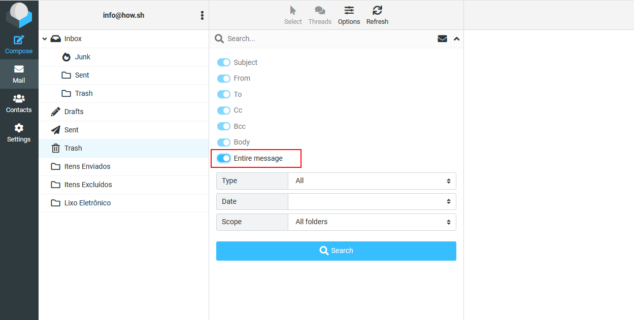Image resolution: width=634 pixels, height=320 pixels.
Task: Toggle the Cc search switch
Action: (x=224, y=110)
